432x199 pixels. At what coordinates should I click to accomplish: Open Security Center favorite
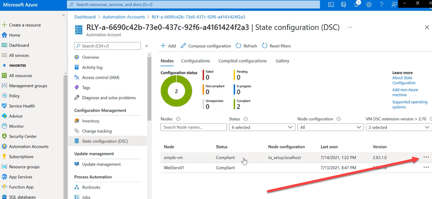[22, 136]
